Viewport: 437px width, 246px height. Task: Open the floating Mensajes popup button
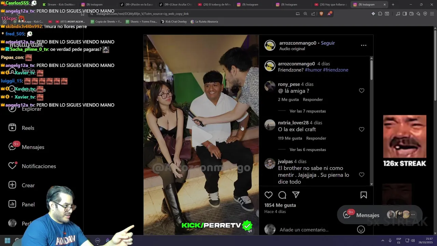pos(380,215)
